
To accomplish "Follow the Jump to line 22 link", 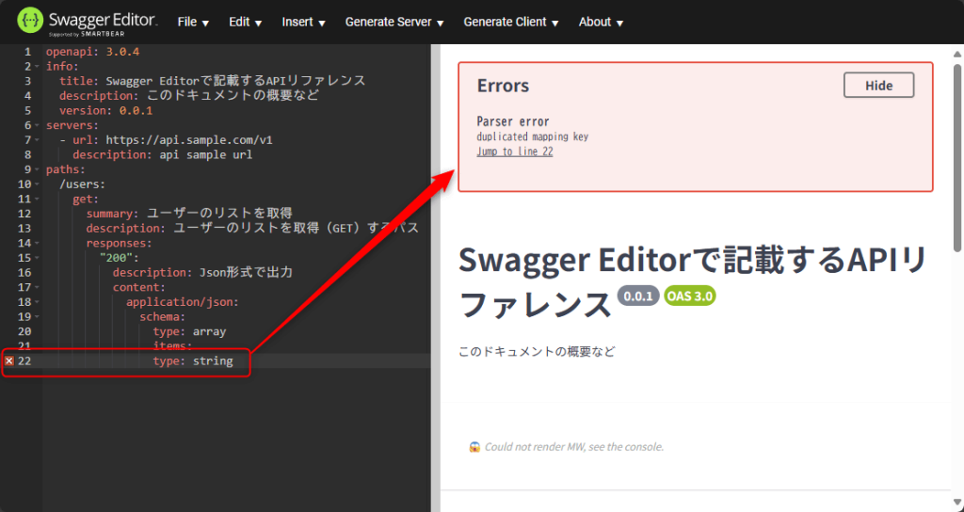I will pos(515,152).
